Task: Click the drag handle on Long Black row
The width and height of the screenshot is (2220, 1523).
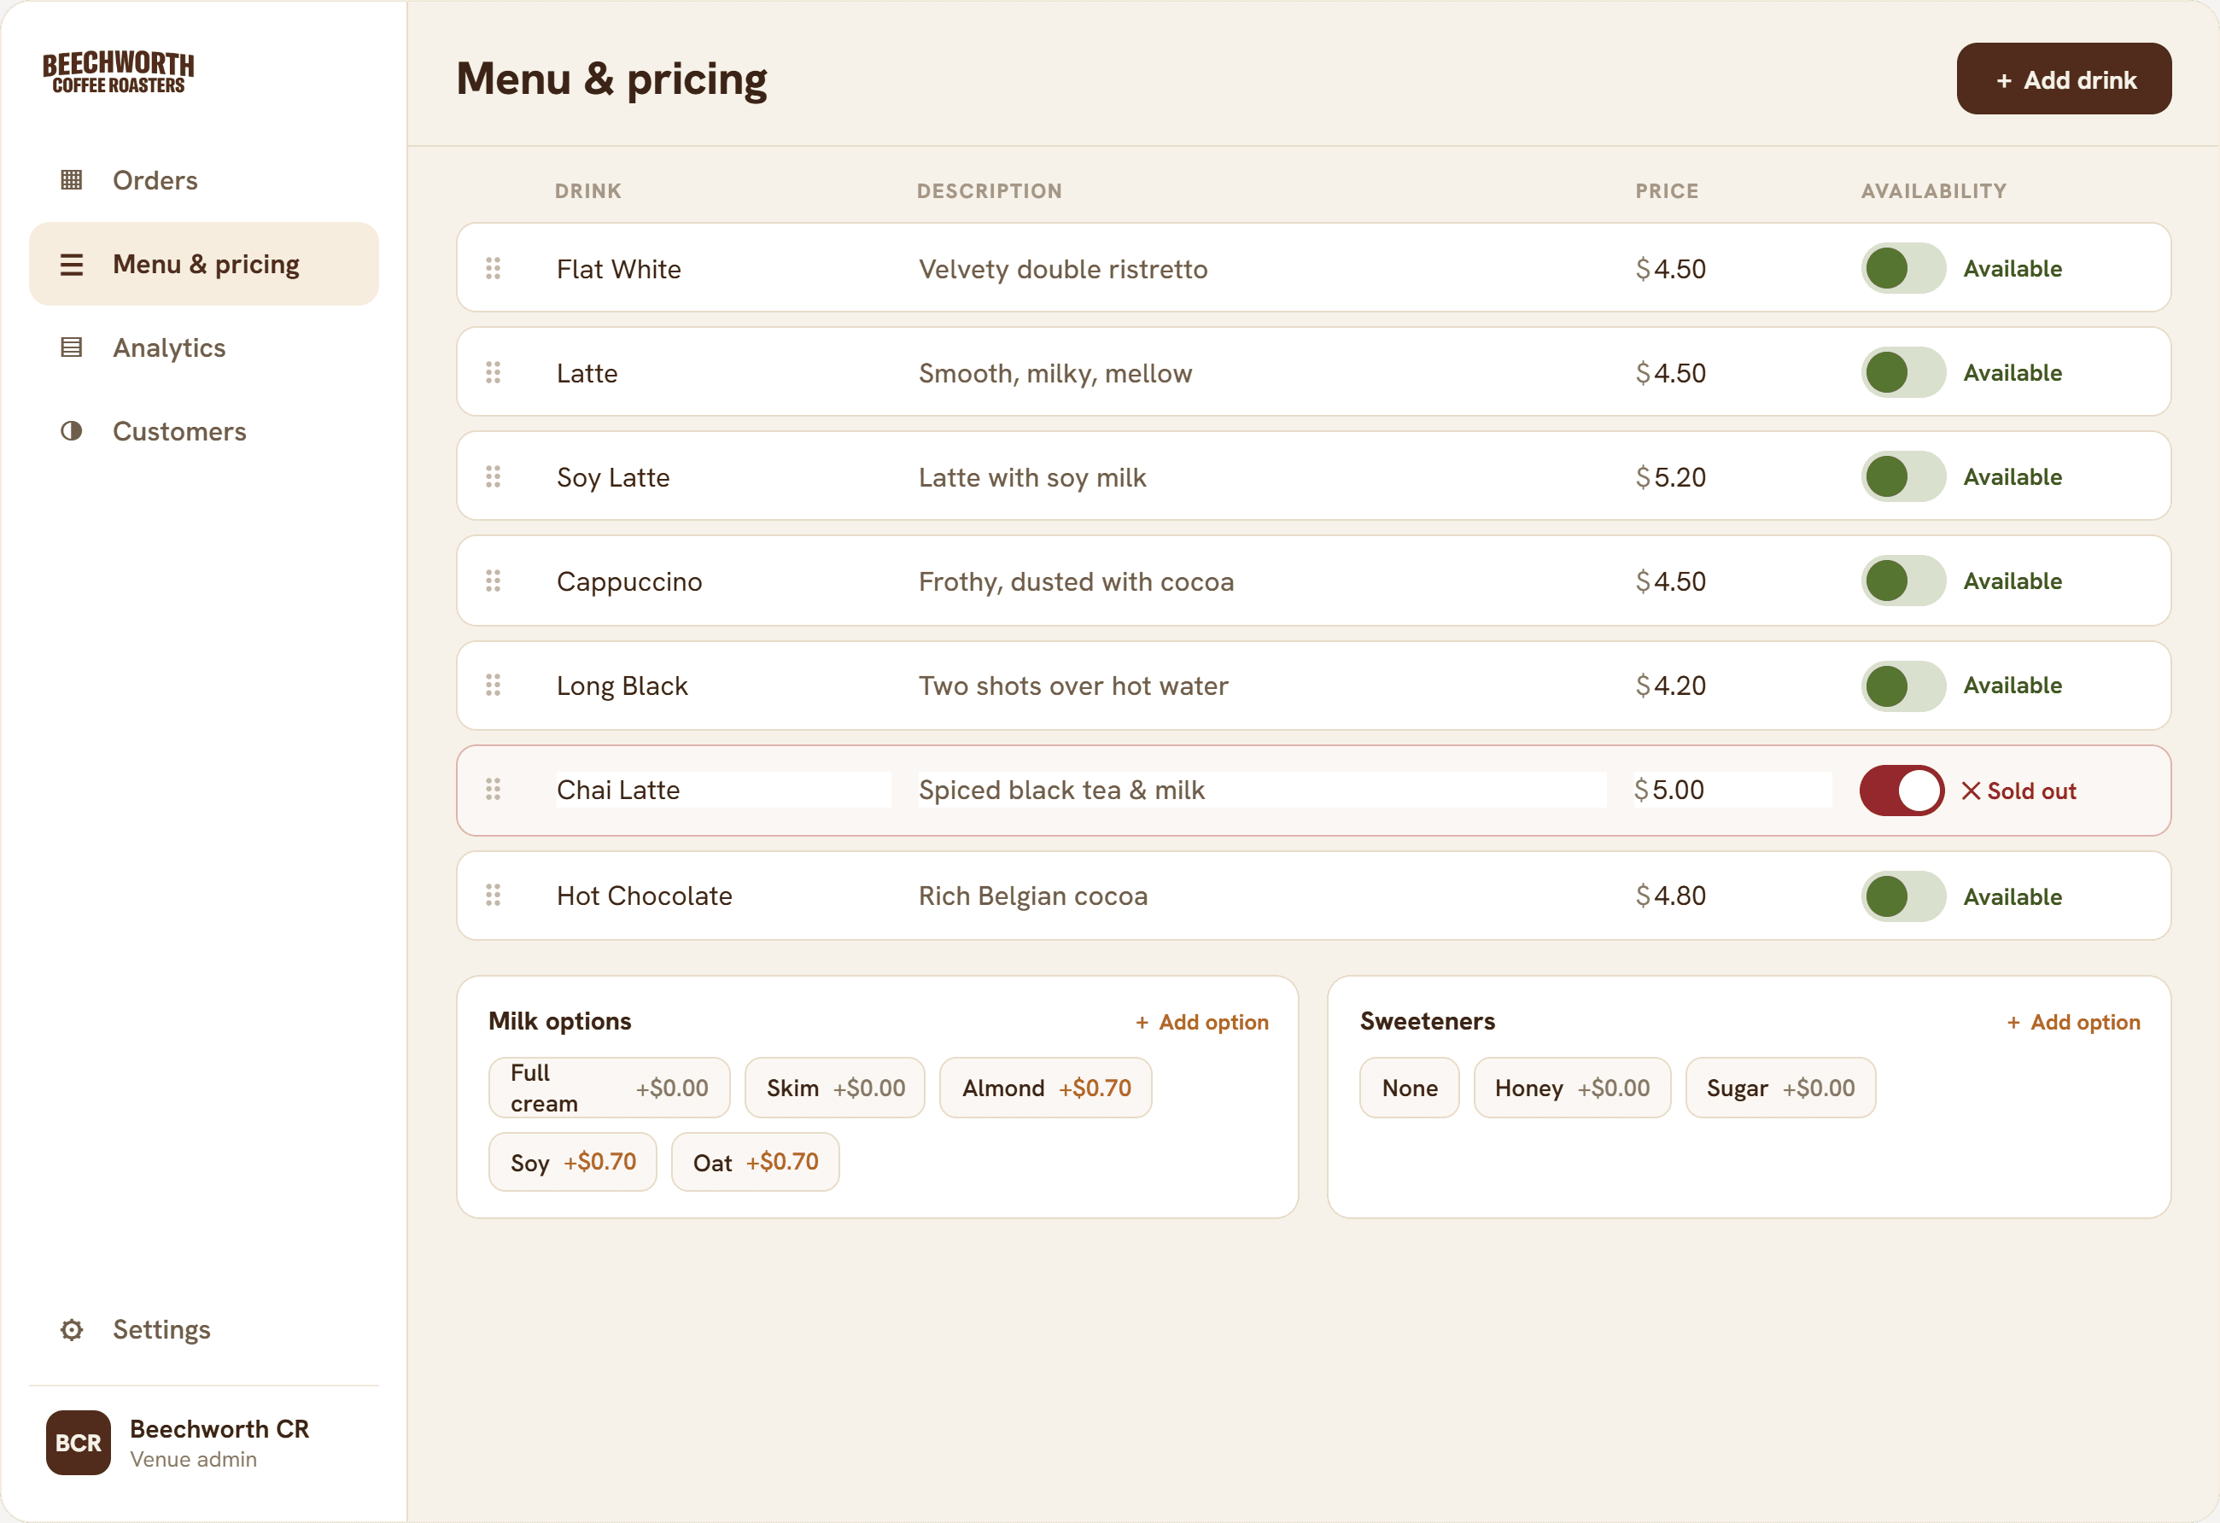Action: (493, 685)
